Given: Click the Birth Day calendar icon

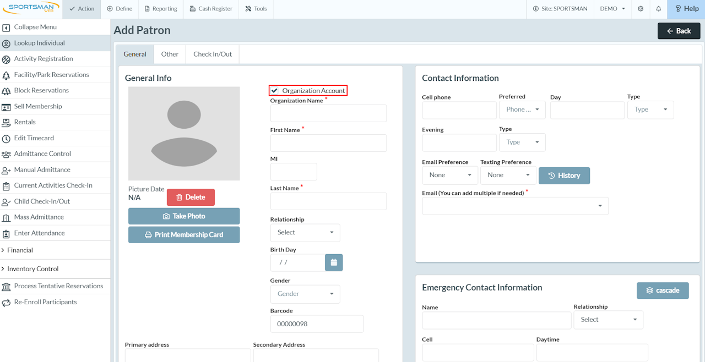Looking at the screenshot, I should point(334,262).
